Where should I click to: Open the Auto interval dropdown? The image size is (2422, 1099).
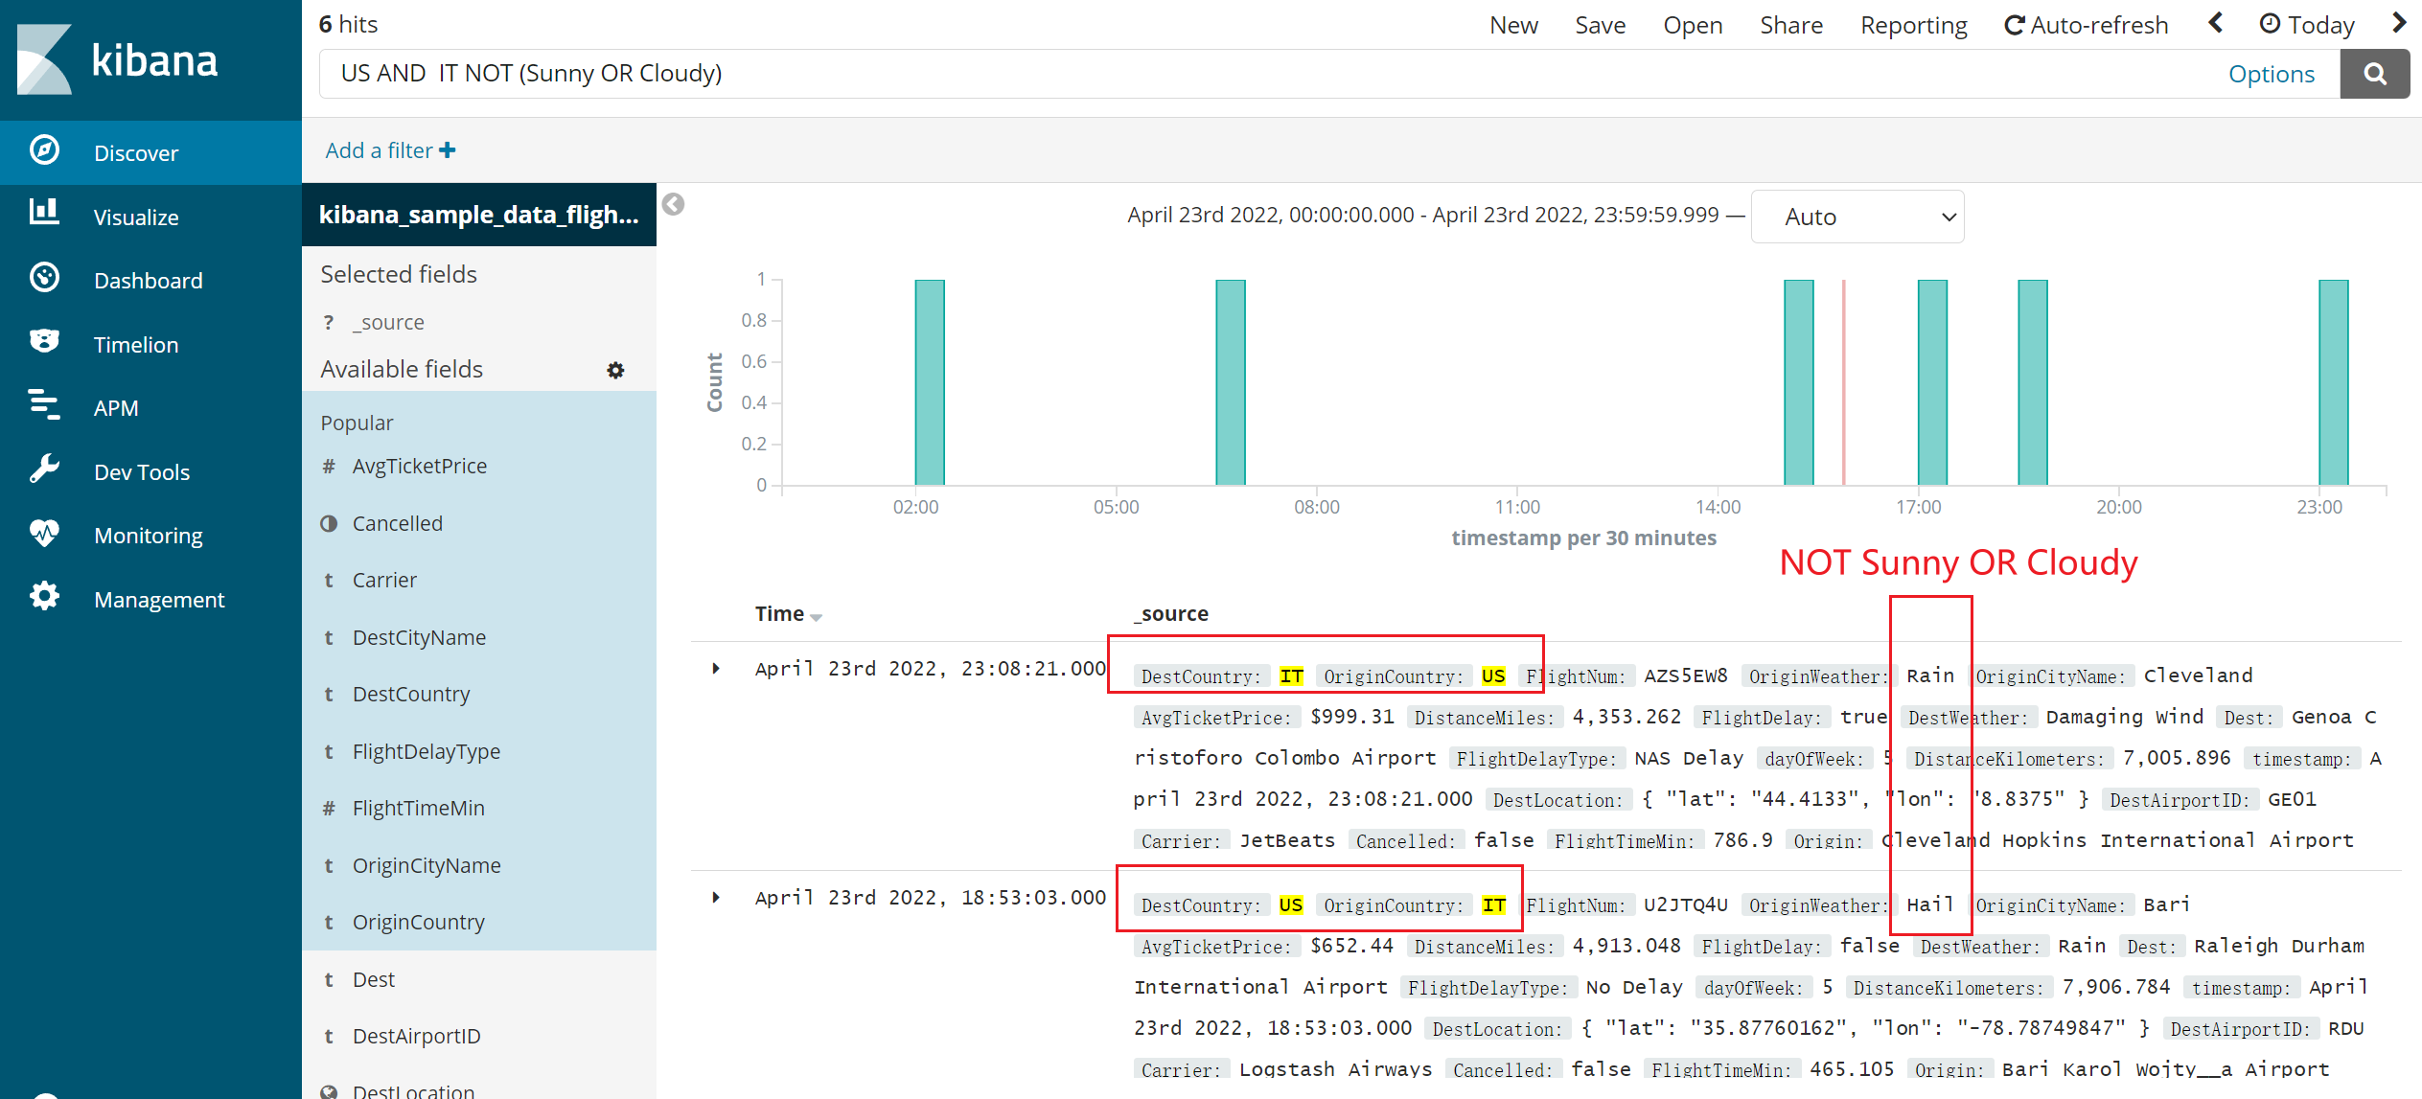point(1857,217)
